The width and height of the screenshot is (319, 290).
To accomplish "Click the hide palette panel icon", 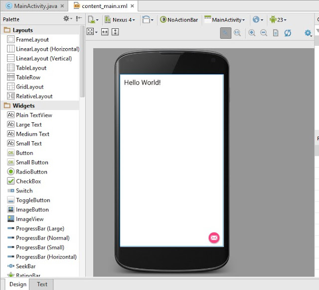I will [x=79, y=19].
